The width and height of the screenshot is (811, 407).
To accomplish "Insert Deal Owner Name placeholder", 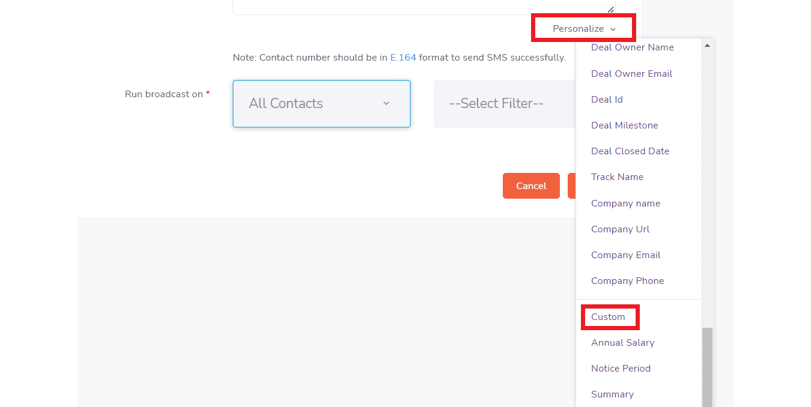I will point(632,47).
